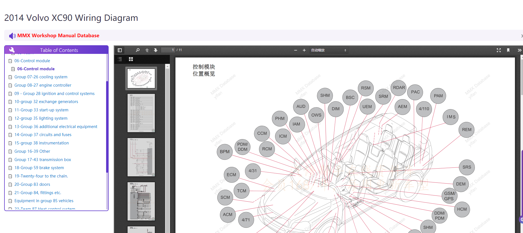Expand the MMX banner's right chevron

click(522, 36)
